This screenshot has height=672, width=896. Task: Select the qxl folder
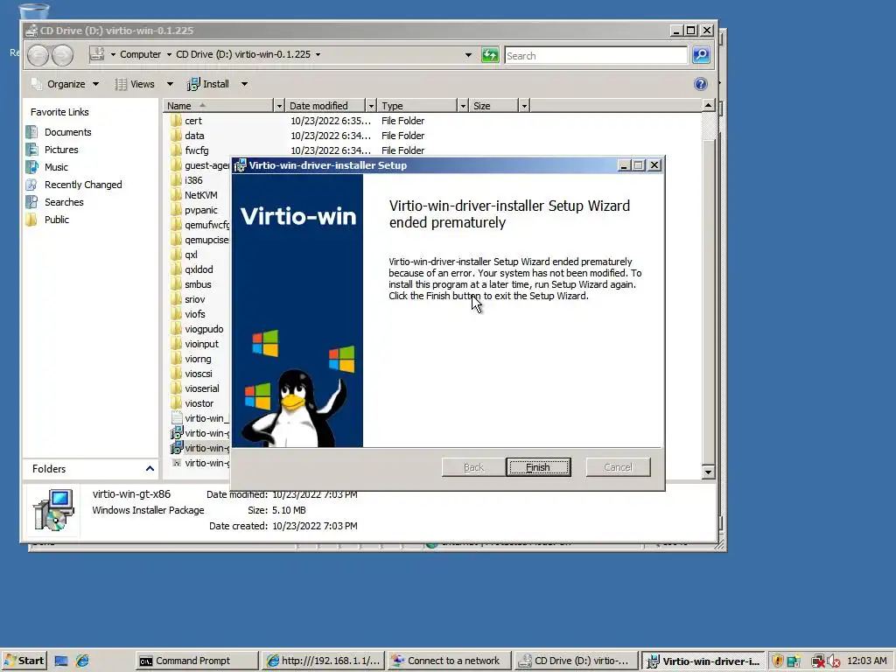(x=191, y=255)
